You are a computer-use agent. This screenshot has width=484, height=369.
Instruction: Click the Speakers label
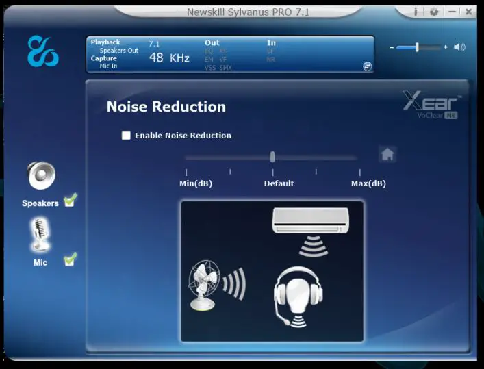click(40, 203)
